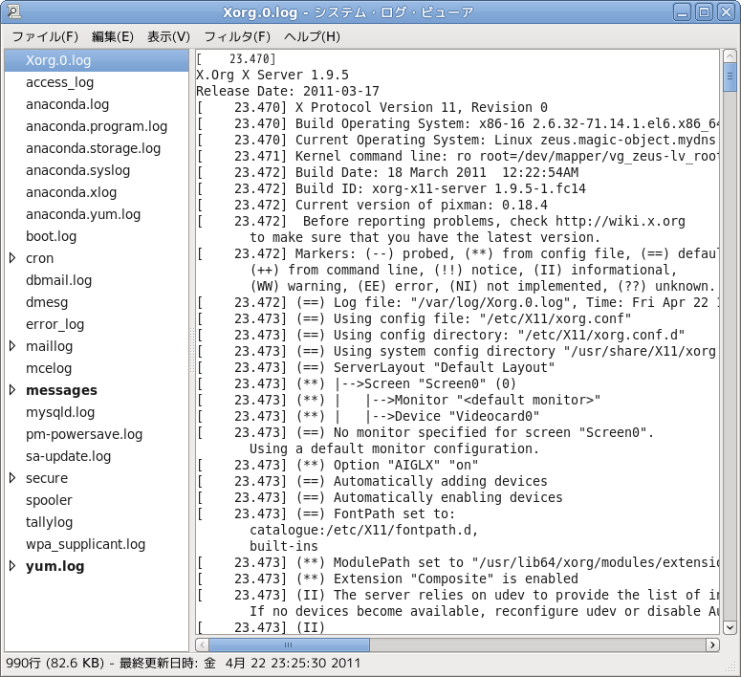Open anaconda.program.log
The height and width of the screenshot is (677, 741).
97,126
